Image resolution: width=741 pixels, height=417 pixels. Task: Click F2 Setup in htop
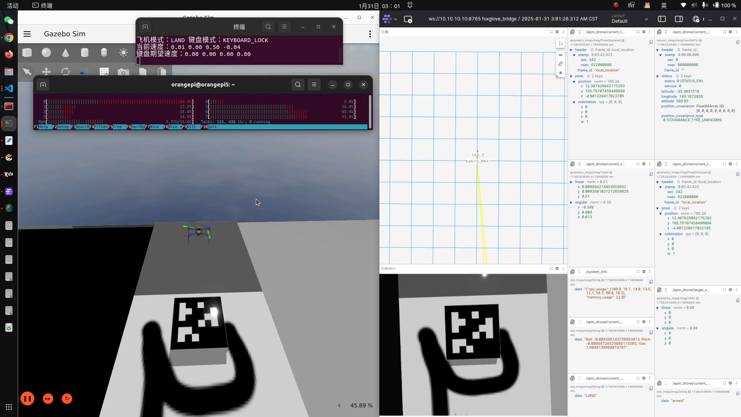pos(61,127)
